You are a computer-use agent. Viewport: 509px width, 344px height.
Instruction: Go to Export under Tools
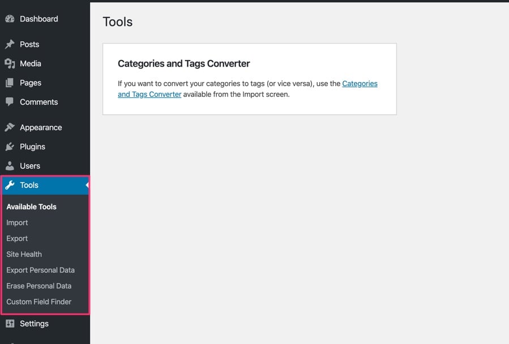(17, 238)
